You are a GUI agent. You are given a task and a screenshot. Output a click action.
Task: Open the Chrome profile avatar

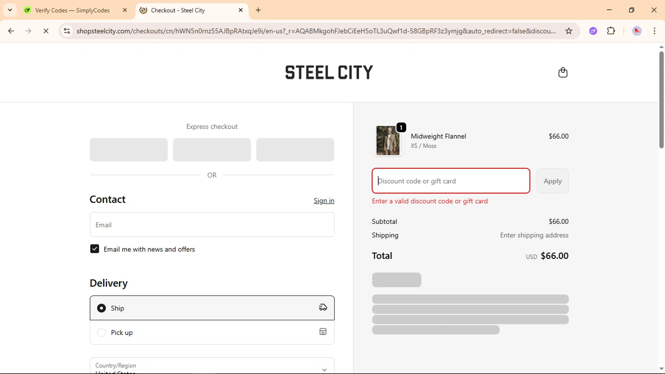637,31
